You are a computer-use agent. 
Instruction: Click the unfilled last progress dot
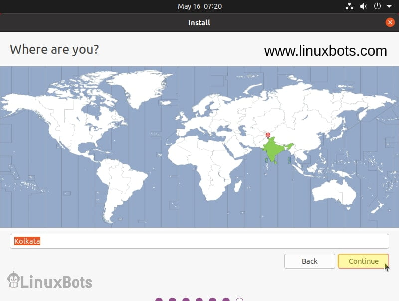coord(239,299)
